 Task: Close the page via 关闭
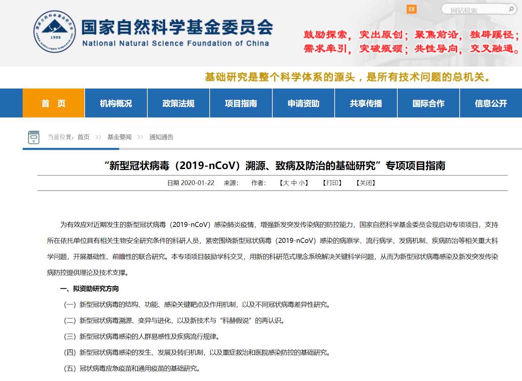366,183
